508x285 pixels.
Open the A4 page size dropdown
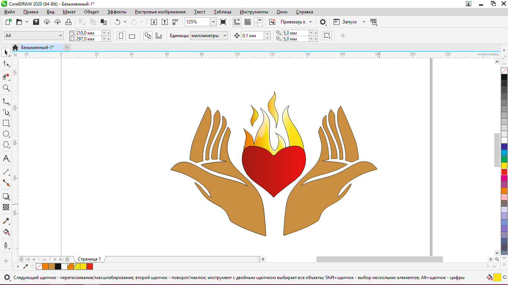click(61, 36)
